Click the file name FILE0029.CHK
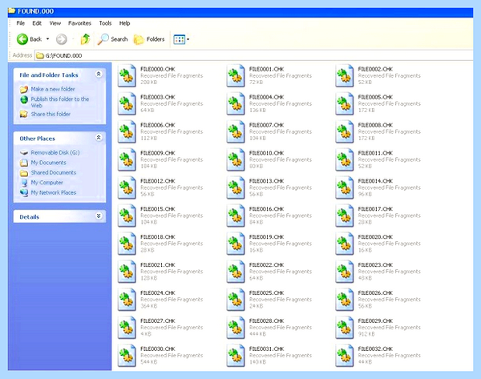This screenshot has height=379, width=481. (375, 321)
